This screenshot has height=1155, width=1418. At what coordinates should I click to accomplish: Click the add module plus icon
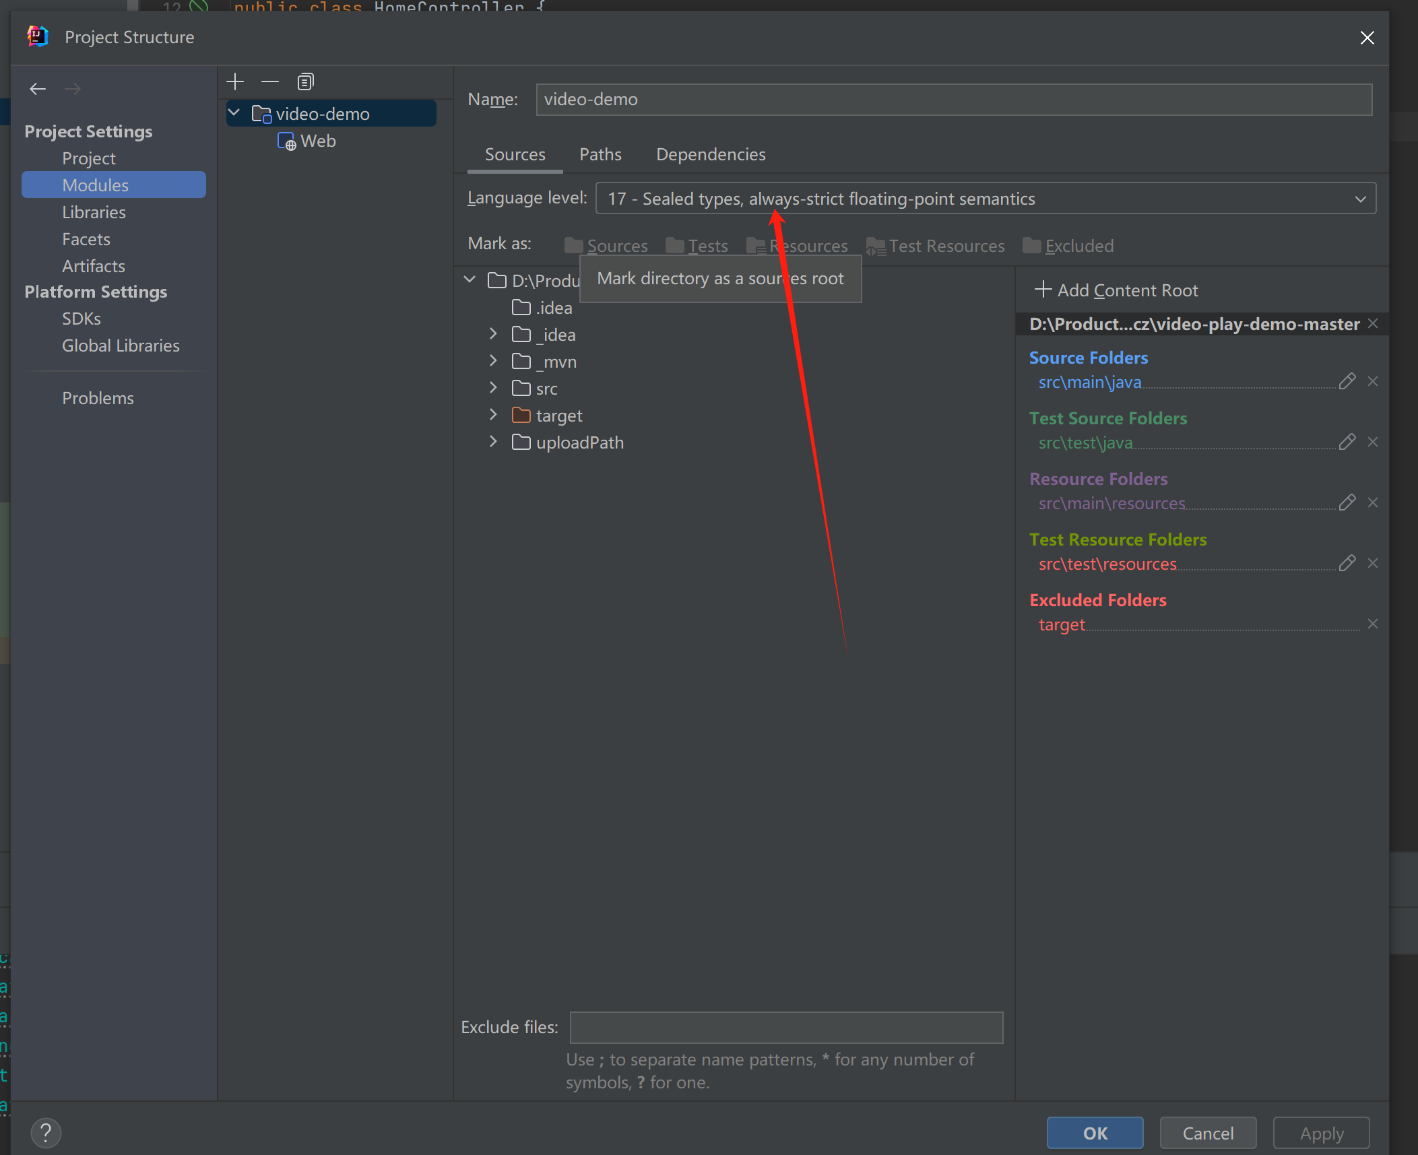click(x=234, y=81)
